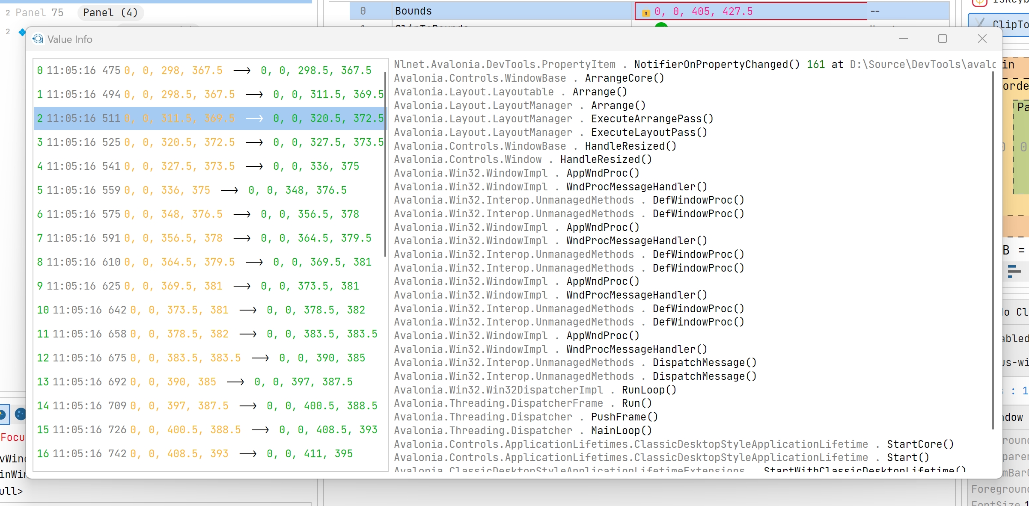Close the Value Info window
This screenshot has height=506, width=1029.
tap(982, 39)
